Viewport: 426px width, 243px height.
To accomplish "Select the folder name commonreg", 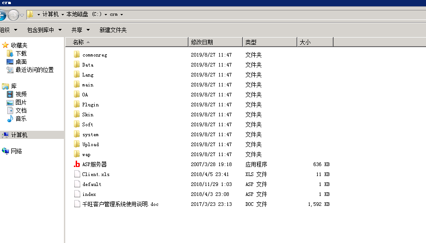I will 95,55.
